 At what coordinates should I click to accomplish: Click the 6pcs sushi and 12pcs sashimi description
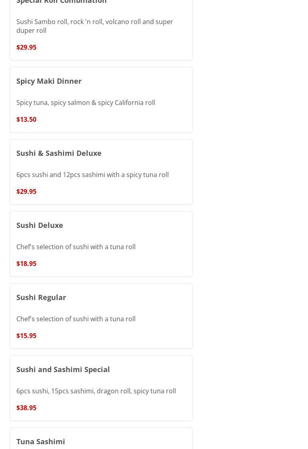pos(92,175)
